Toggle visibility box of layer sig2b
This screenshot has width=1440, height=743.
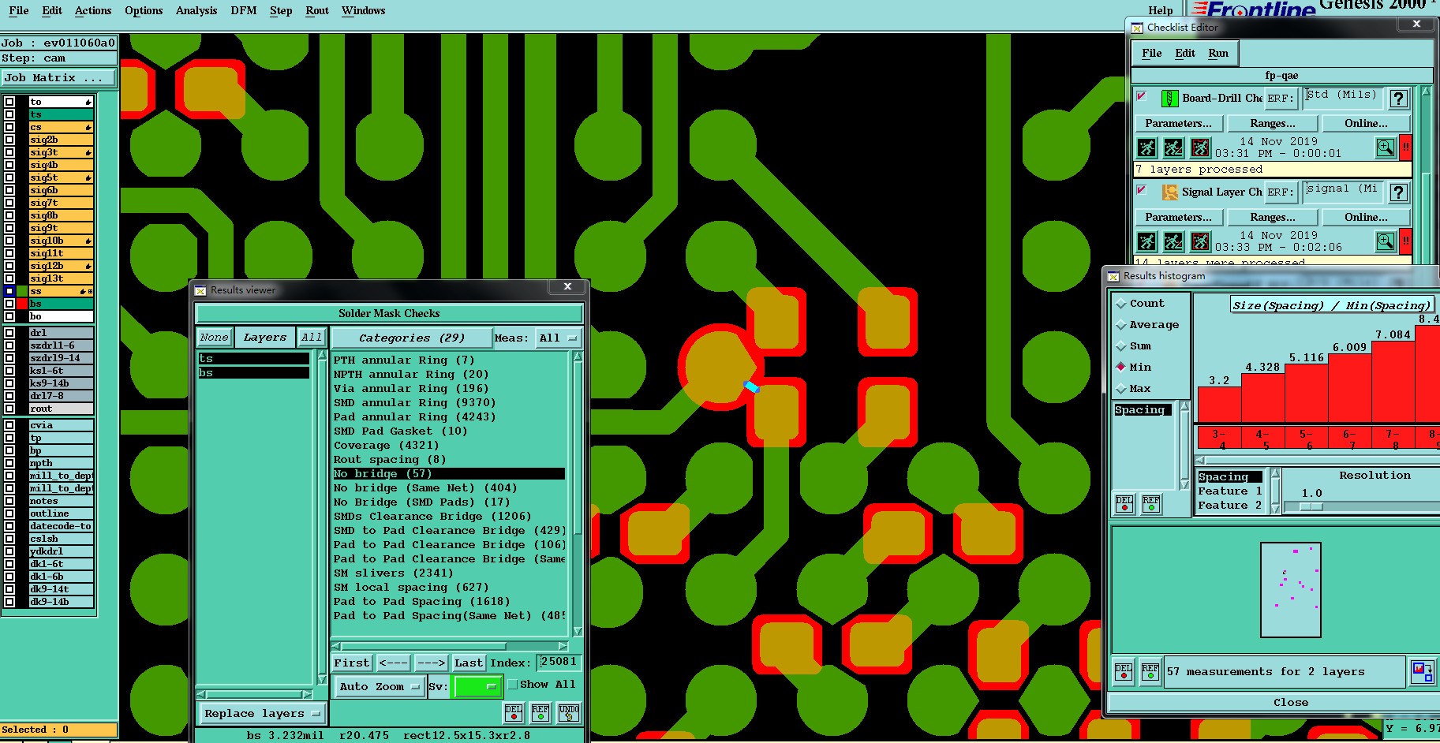(x=9, y=140)
